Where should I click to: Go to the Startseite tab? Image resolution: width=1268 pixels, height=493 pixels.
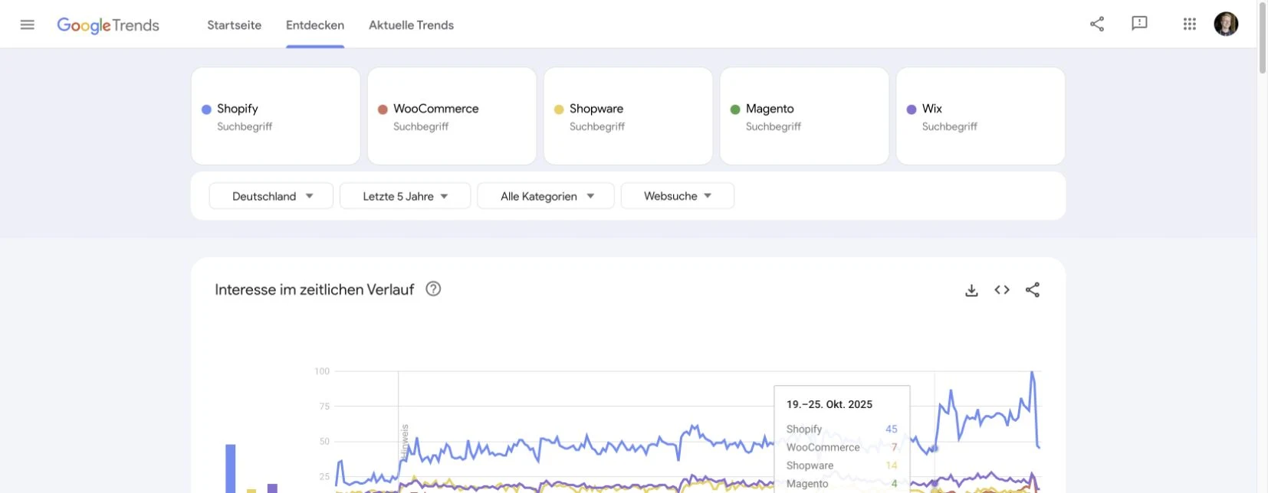234,25
